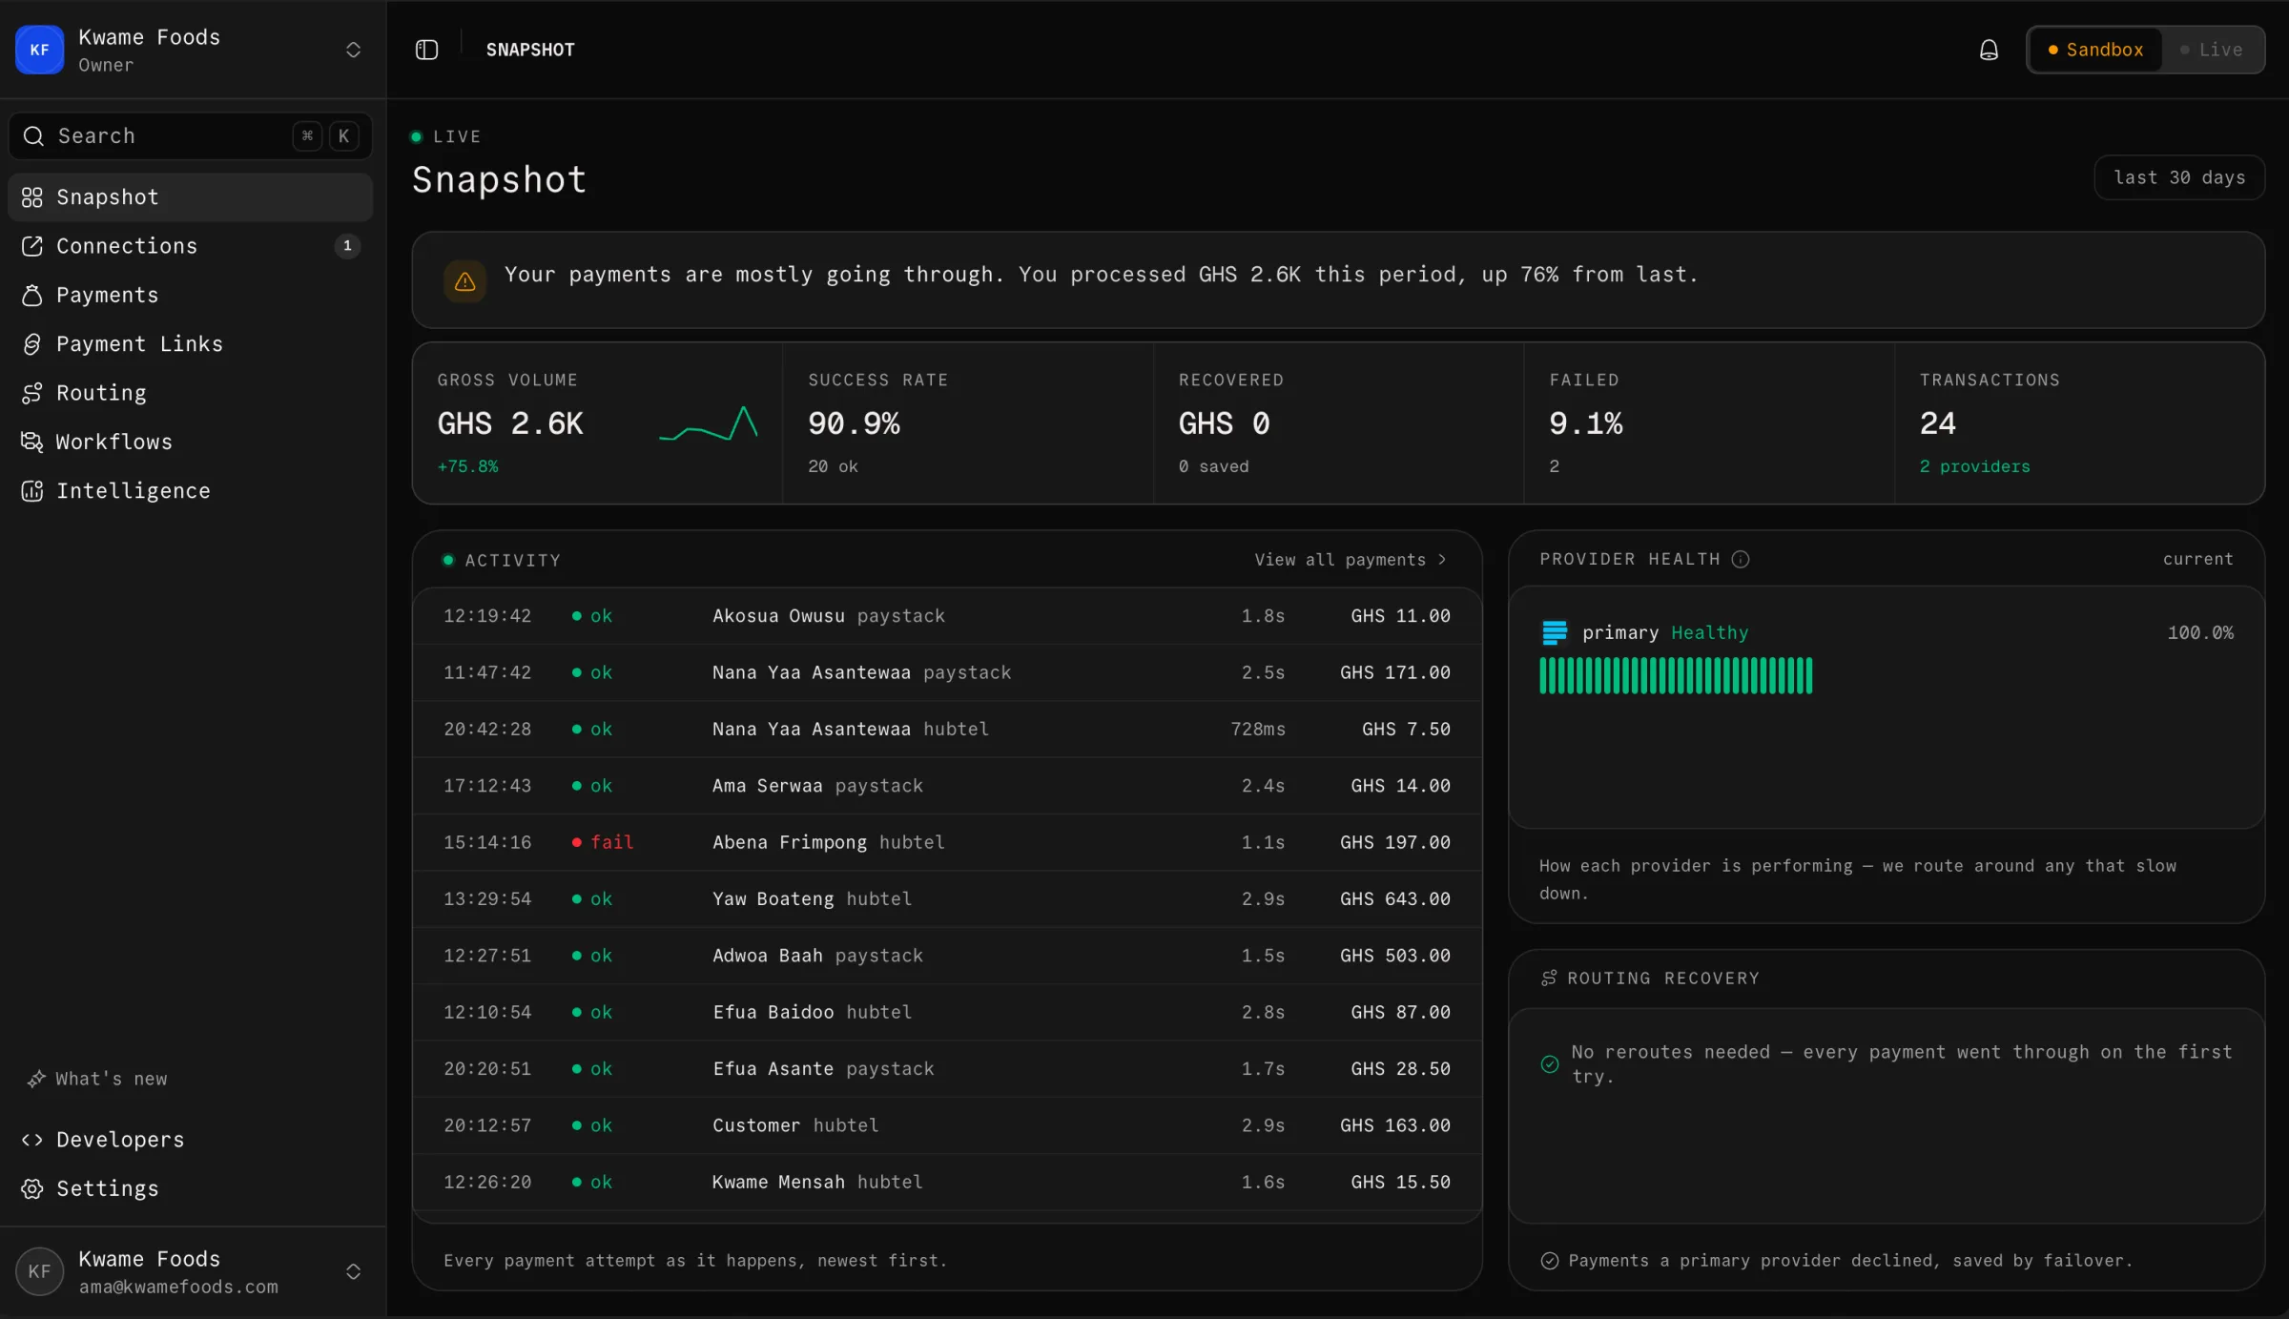This screenshot has height=1319, width=2289.
Task: Click the Workflows sidebar icon
Action: coord(32,442)
